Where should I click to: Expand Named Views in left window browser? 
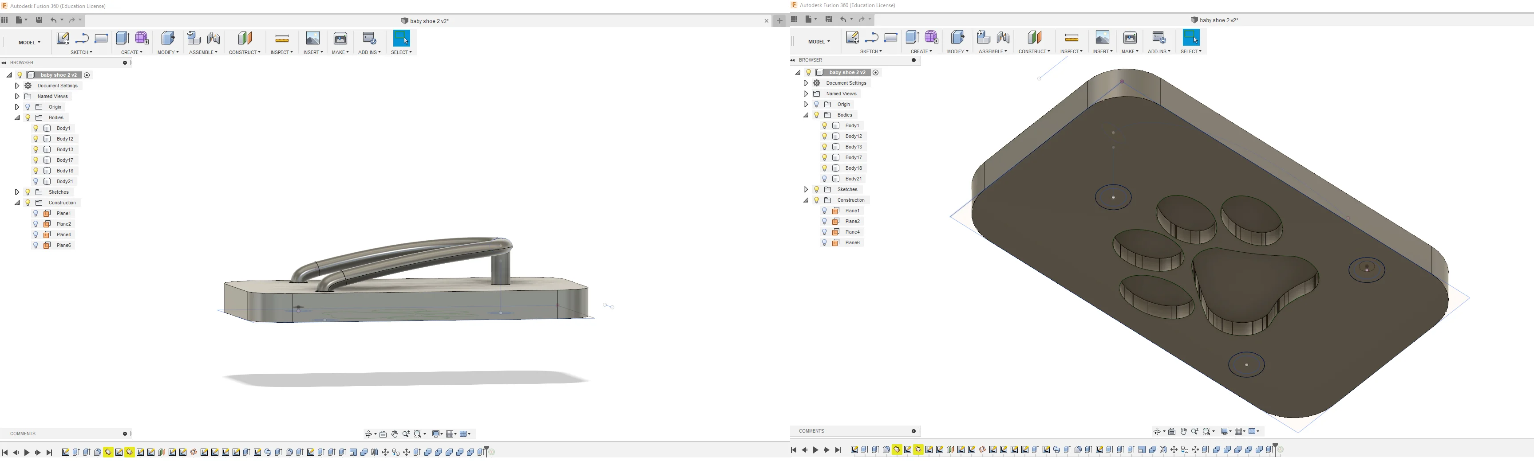tap(17, 96)
